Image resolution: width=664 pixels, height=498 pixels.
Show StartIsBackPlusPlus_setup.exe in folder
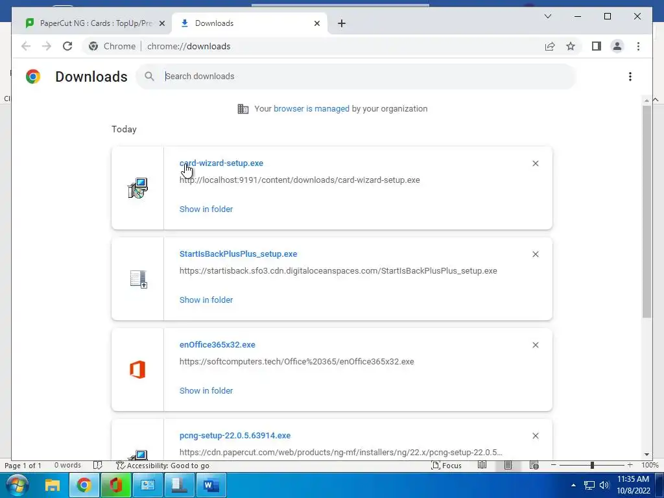pyautogui.click(x=206, y=300)
